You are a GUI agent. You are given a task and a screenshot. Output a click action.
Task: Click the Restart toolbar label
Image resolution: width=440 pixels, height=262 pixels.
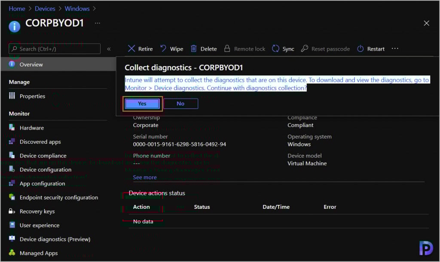pos(376,49)
